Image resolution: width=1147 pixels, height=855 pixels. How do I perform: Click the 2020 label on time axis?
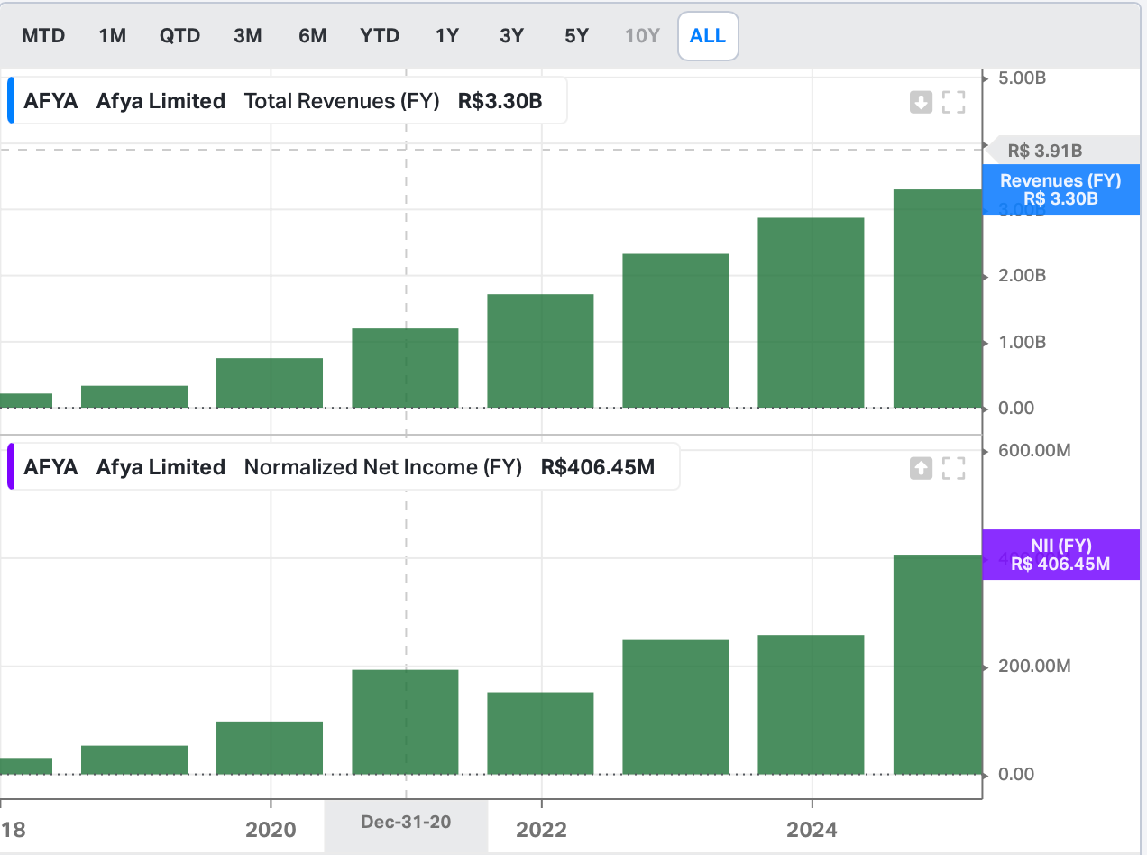[271, 829]
